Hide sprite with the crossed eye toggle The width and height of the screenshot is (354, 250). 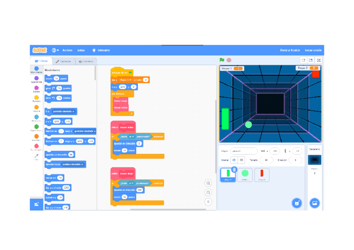click(x=241, y=160)
